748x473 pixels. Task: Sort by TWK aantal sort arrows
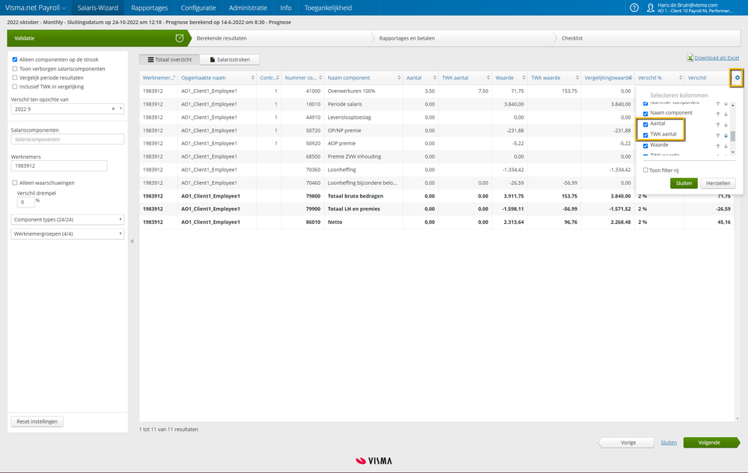coord(488,78)
